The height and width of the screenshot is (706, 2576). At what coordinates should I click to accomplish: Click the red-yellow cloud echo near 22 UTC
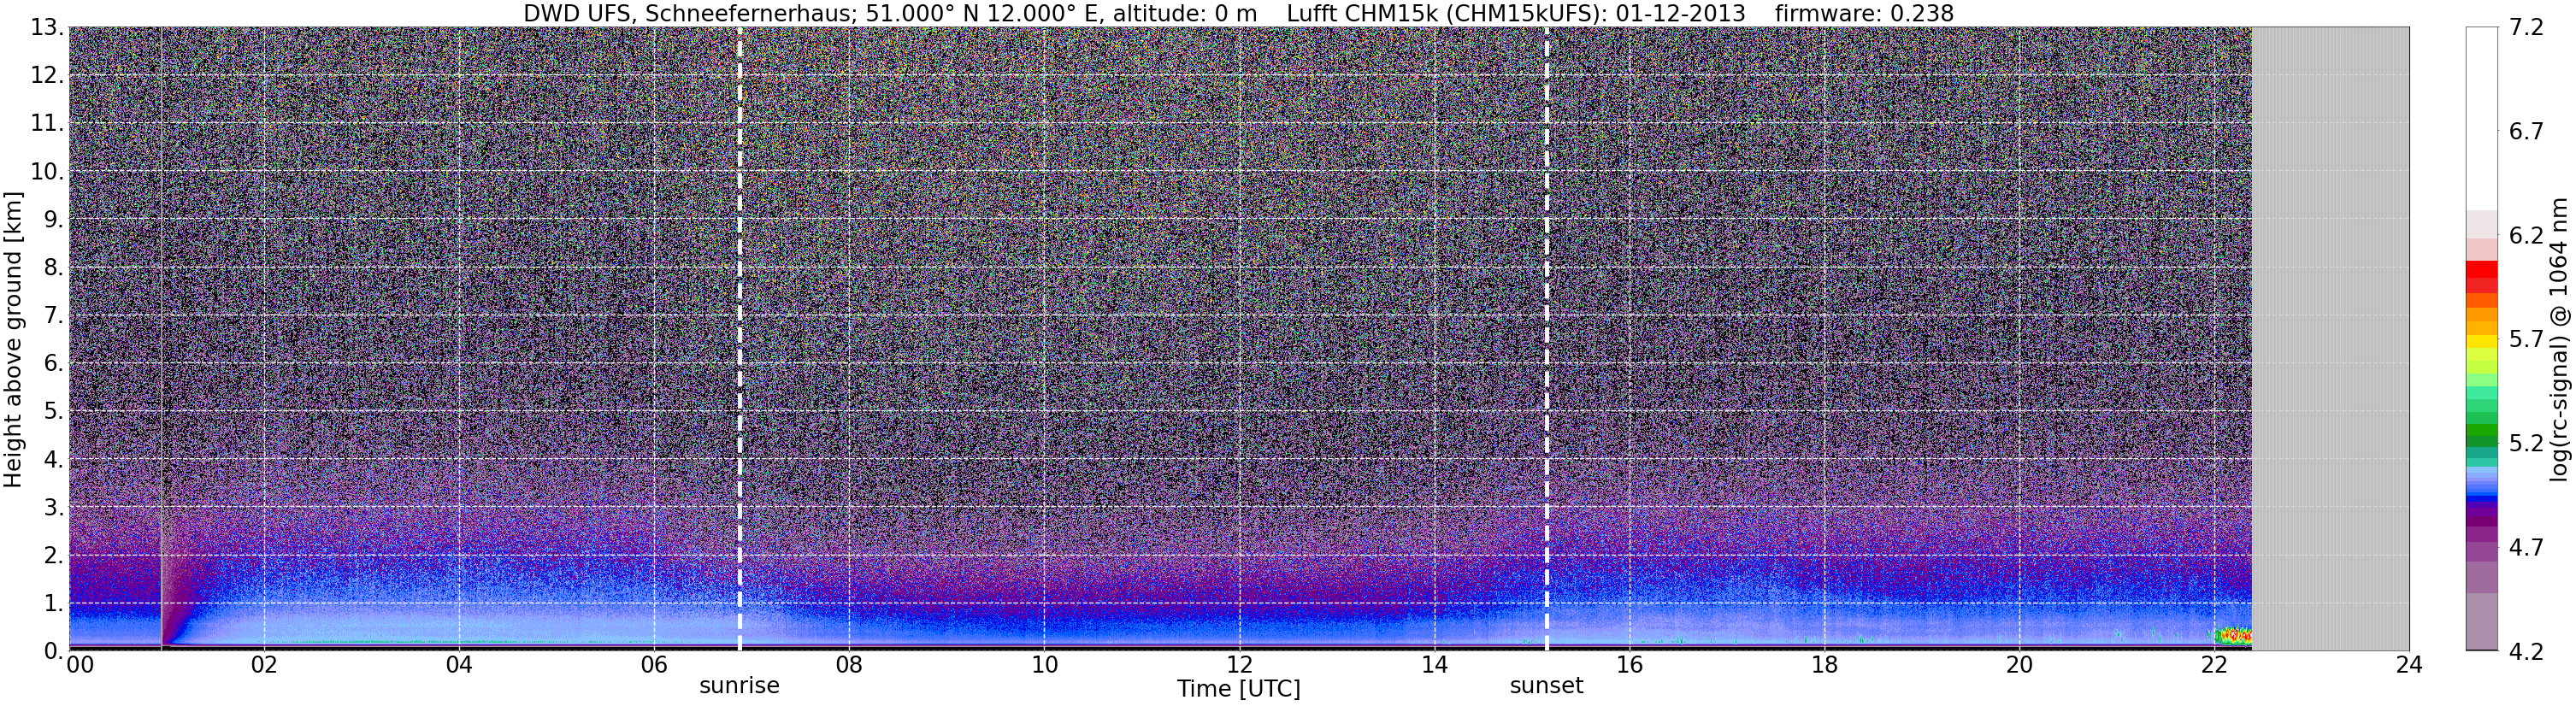pos(2232,636)
